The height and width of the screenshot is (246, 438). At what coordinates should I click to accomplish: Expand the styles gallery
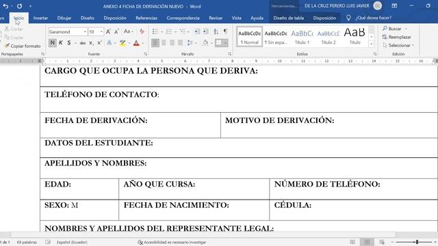pos(371,44)
